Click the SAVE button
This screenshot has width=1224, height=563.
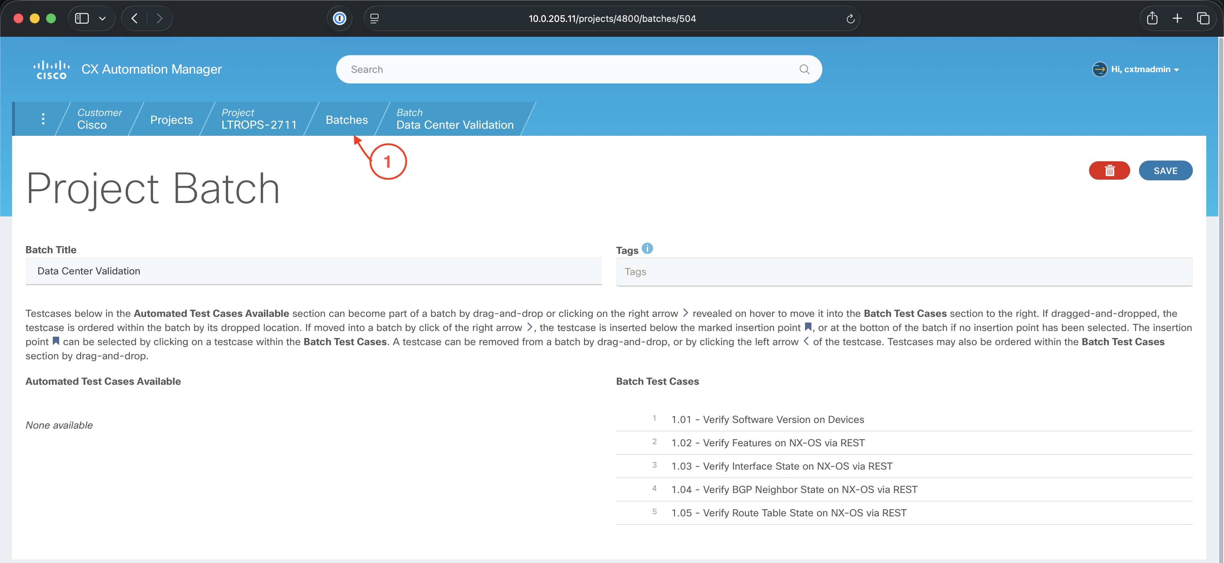click(x=1165, y=171)
